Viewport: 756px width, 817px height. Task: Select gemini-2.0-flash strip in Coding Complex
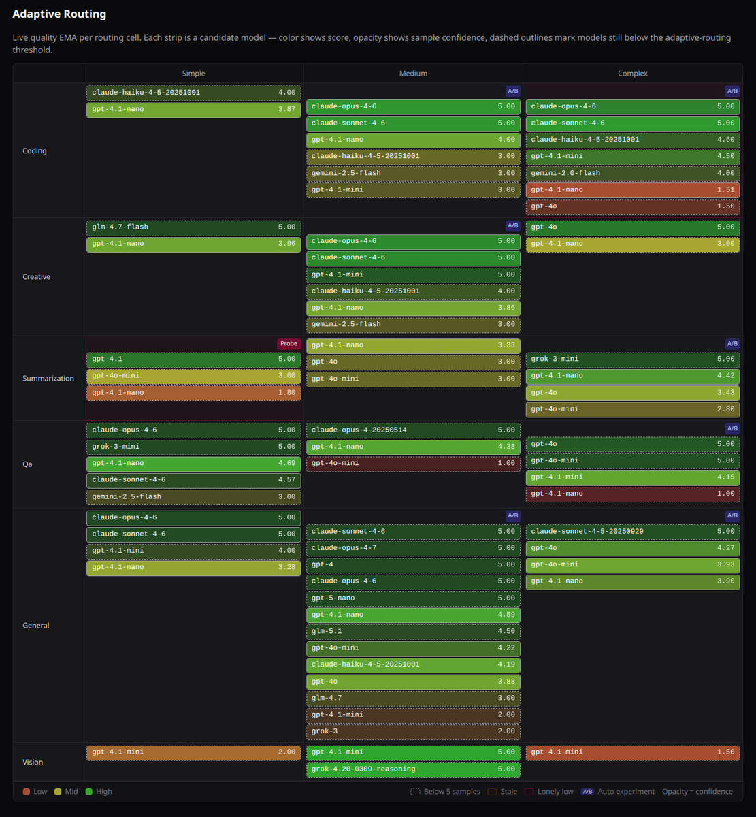point(633,174)
